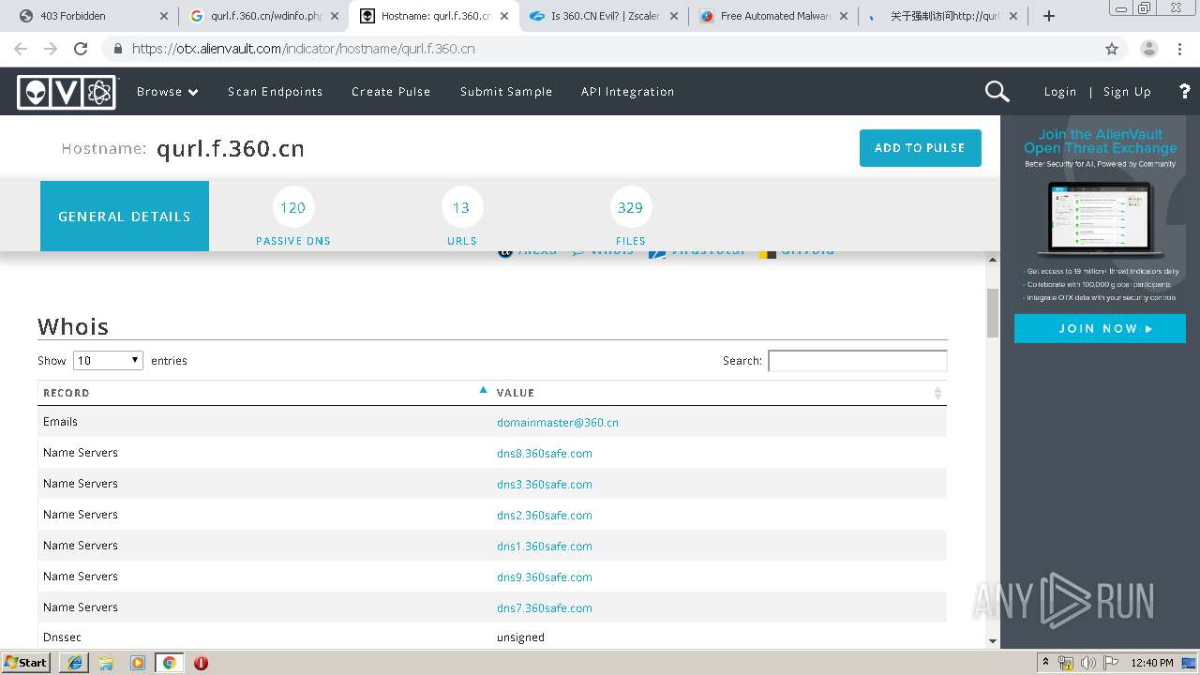The height and width of the screenshot is (675, 1200).
Task: Open the Windows Start button
Action: 25,663
